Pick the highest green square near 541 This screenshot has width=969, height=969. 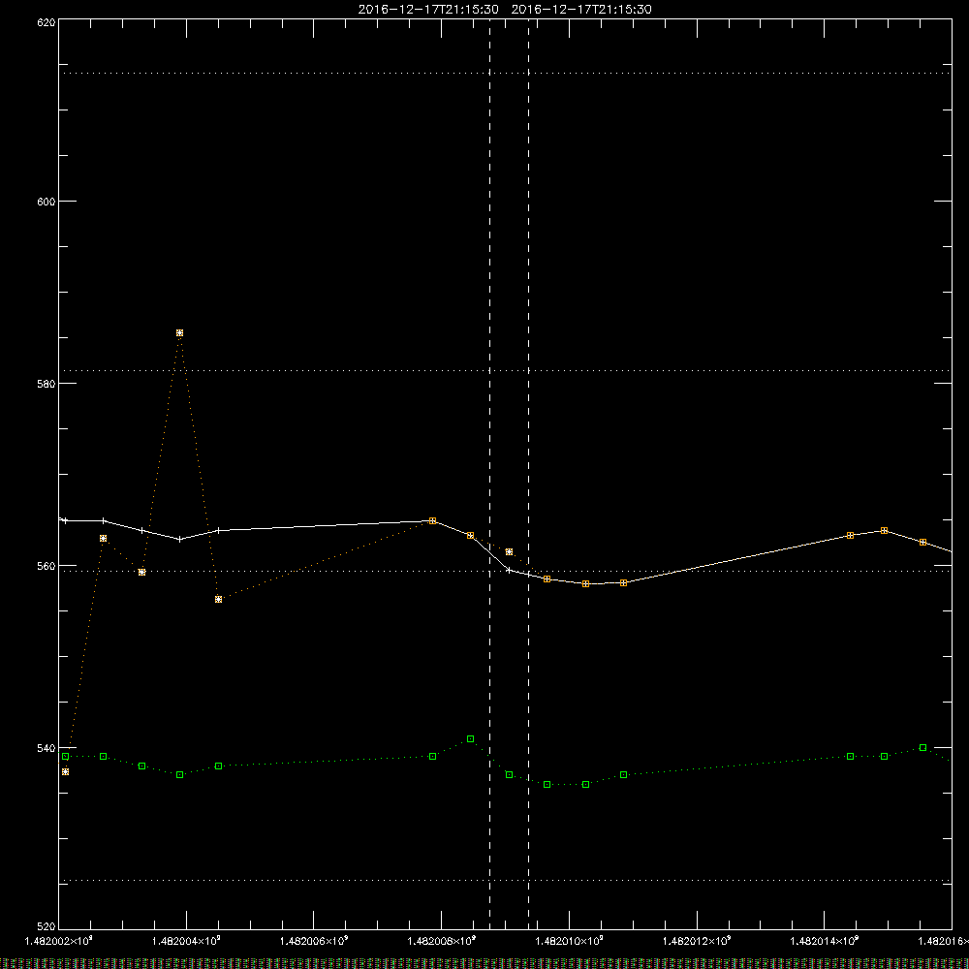(x=471, y=739)
